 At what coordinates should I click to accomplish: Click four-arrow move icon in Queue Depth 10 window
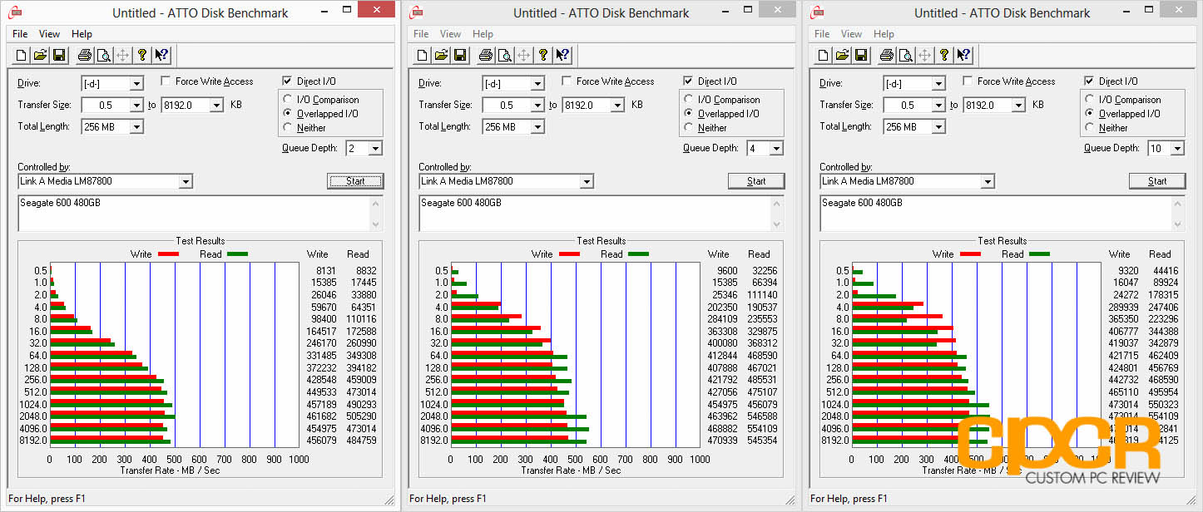(x=924, y=56)
